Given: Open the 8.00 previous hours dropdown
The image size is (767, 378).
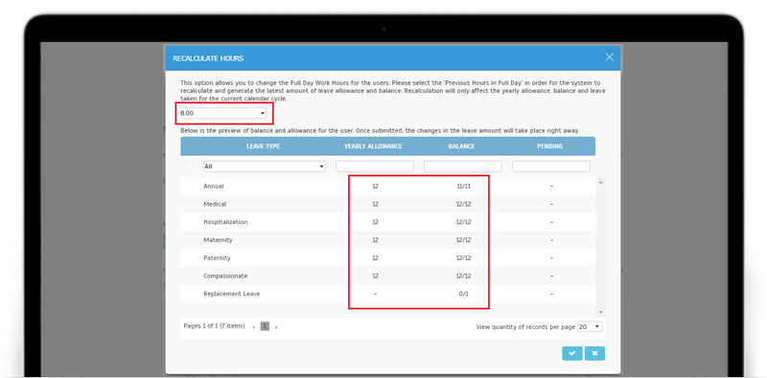Looking at the screenshot, I should [x=223, y=113].
